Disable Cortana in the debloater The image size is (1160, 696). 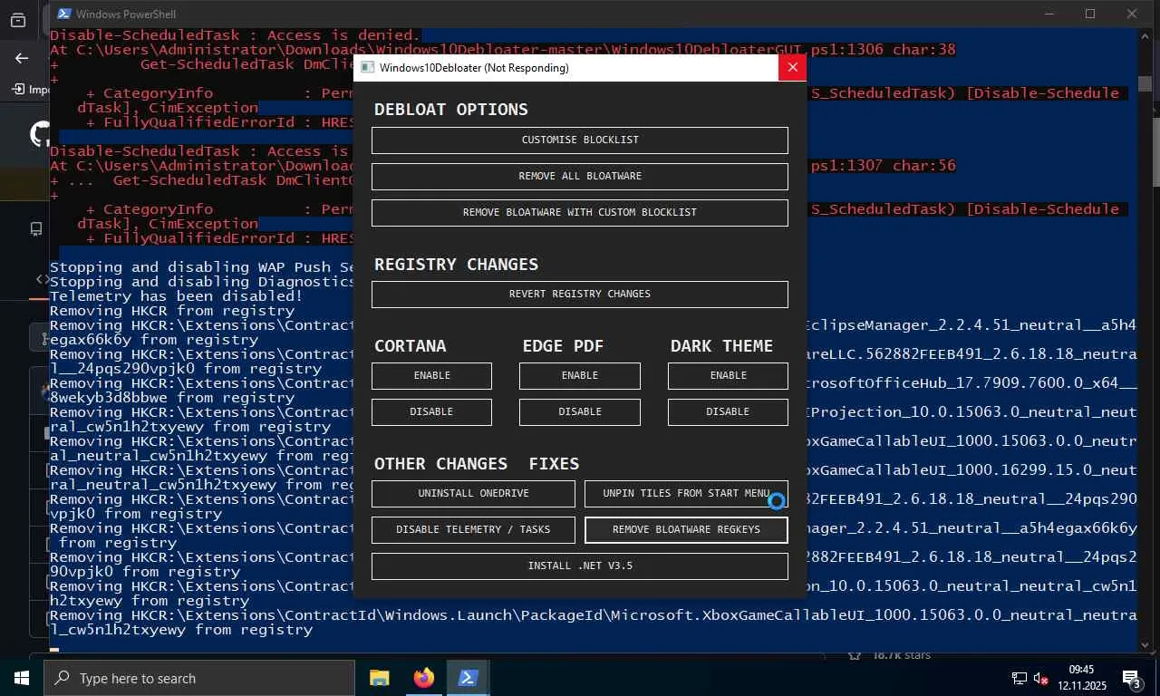[431, 412]
